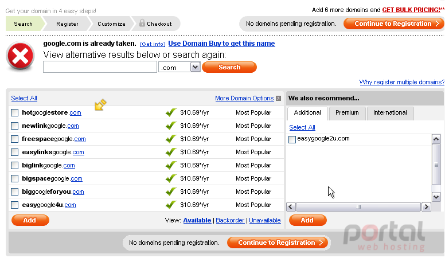Image resolution: width=445 pixels, height=258 pixels.
Task: Open GET BULK PRICING link
Action: (x=411, y=10)
